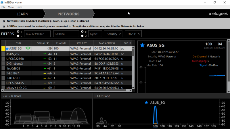The image size is (230, 129).
Task: Sort table by SECURITY column header
Action: (x=82, y=43)
